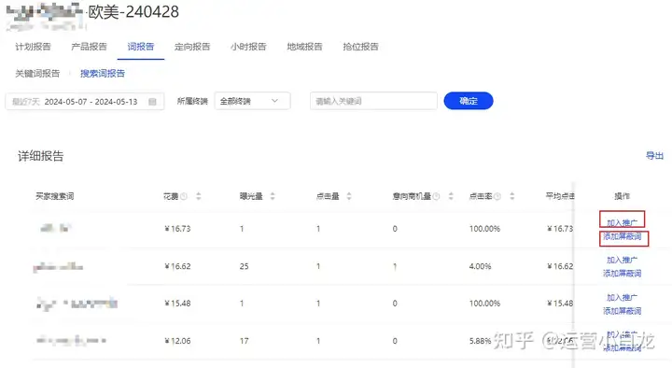Switch to 小时报告 tab
The width and height of the screenshot is (672, 368).
click(248, 47)
